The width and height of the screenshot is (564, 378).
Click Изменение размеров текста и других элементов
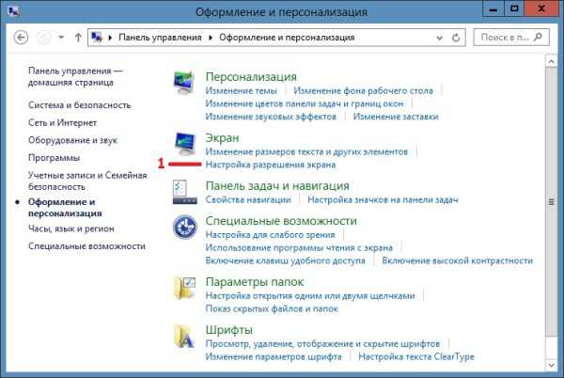pos(306,151)
